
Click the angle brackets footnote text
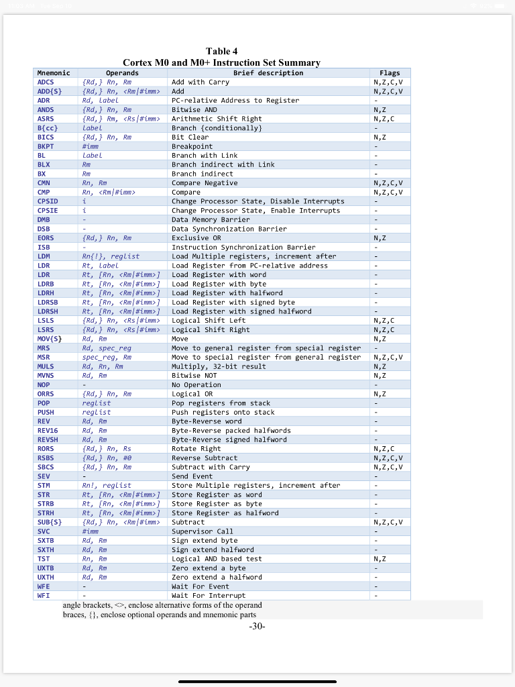[162, 605]
